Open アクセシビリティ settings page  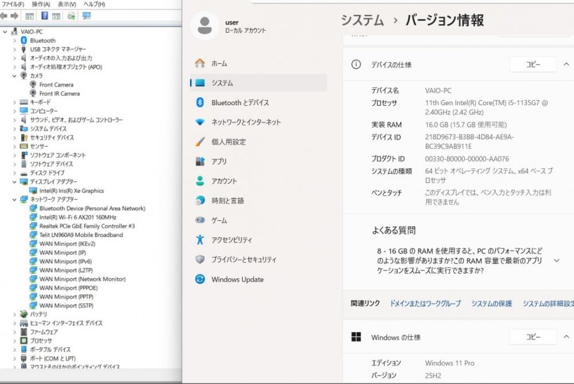point(258,240)
